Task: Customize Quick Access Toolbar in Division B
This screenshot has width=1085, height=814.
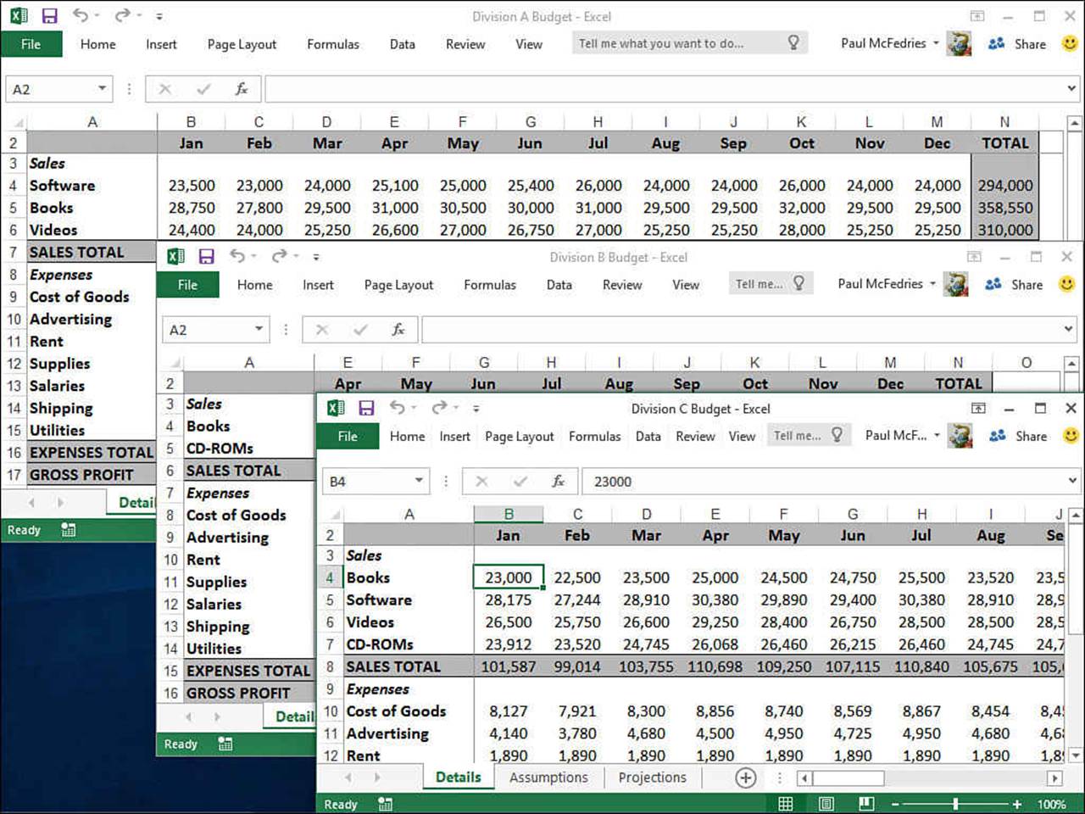Action: [315, 257]
